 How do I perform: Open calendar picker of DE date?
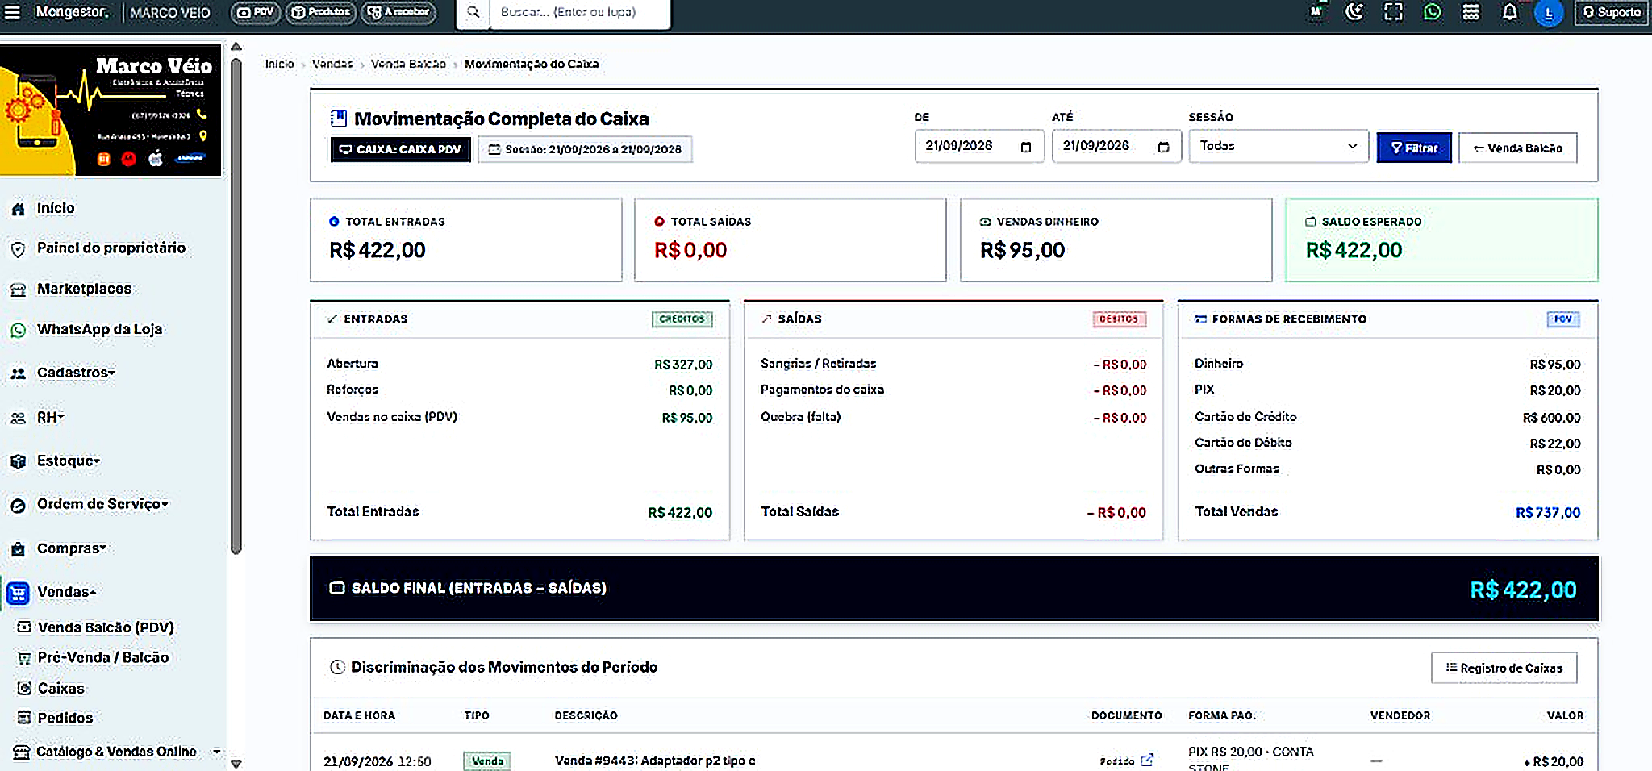pos(1026,147)
